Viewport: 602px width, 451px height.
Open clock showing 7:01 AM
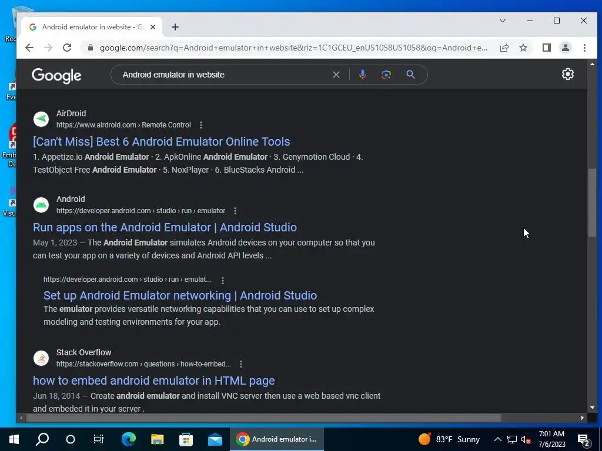tap(551, 439)
